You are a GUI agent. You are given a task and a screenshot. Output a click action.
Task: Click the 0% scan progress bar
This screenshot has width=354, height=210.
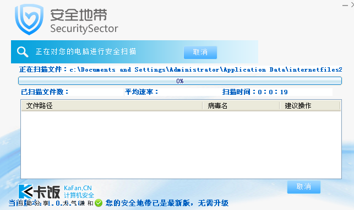point(180,81)
